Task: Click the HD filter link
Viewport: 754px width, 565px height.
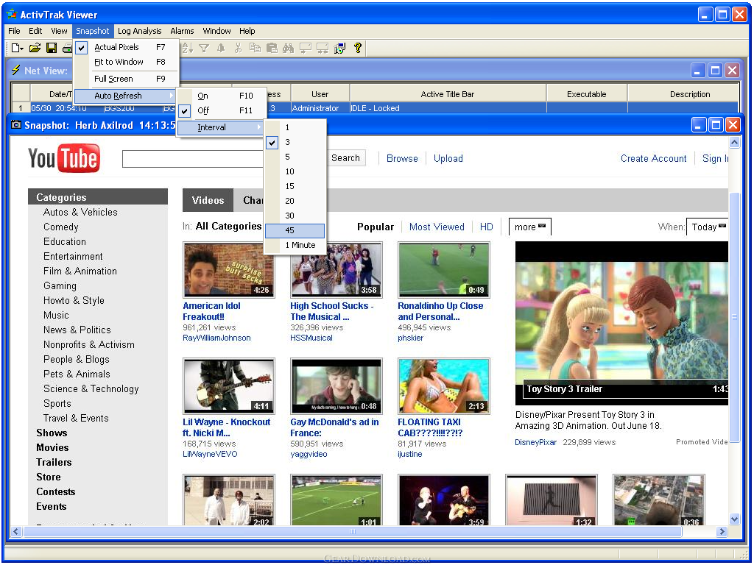Action: pyautogui.click(x=486, y=227)
